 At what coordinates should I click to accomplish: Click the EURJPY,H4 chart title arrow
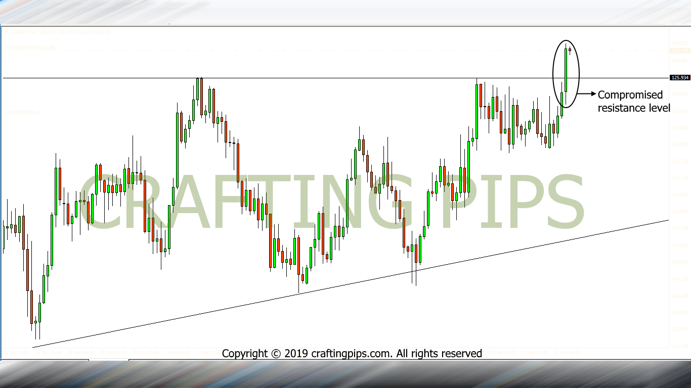(7, 32)
